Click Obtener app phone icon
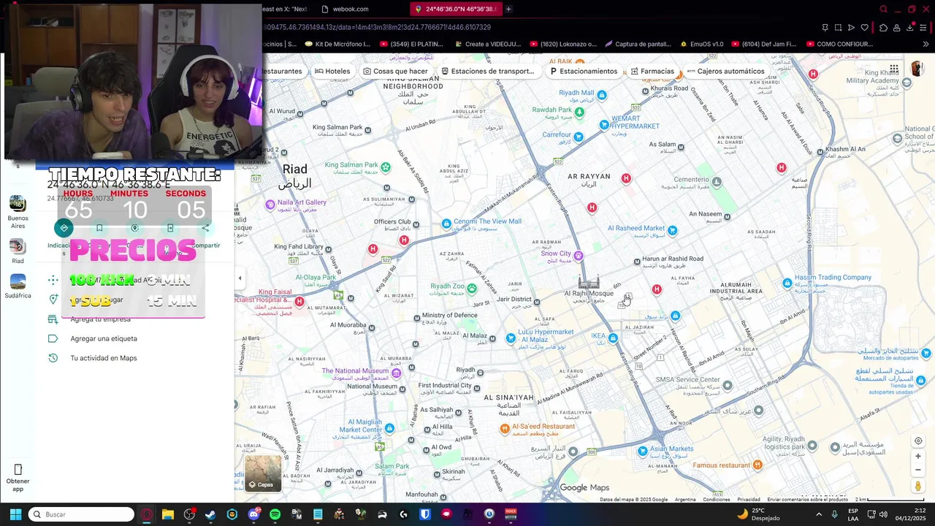Image resolution: width=935 pixels, height=526 pixels. [18, 469]
